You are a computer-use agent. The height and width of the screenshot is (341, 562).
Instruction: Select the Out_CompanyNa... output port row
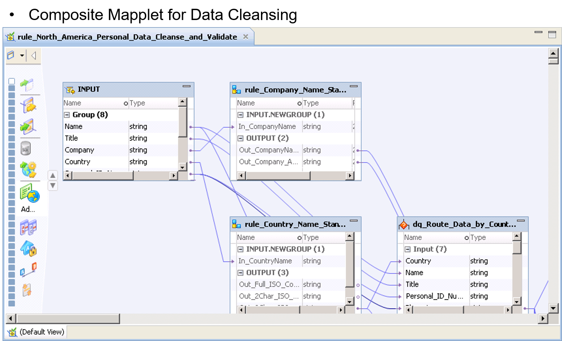point(295,150)
